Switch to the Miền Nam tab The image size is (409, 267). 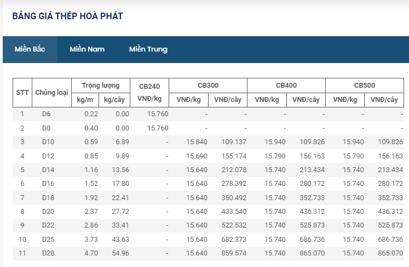click(87, 49)
